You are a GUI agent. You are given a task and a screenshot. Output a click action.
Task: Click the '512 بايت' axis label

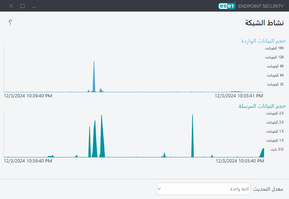click(277, 149)
